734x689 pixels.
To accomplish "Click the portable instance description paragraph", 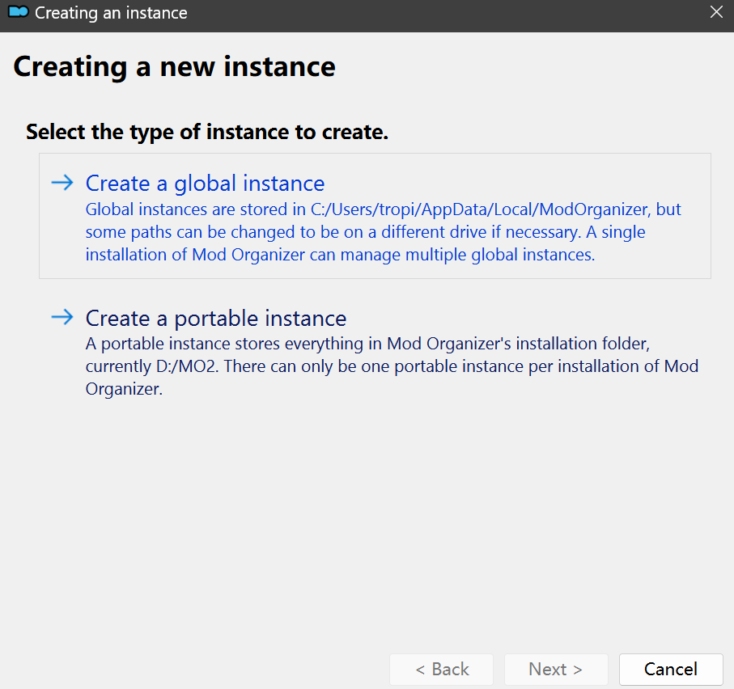I will click(x=392, y=366).
